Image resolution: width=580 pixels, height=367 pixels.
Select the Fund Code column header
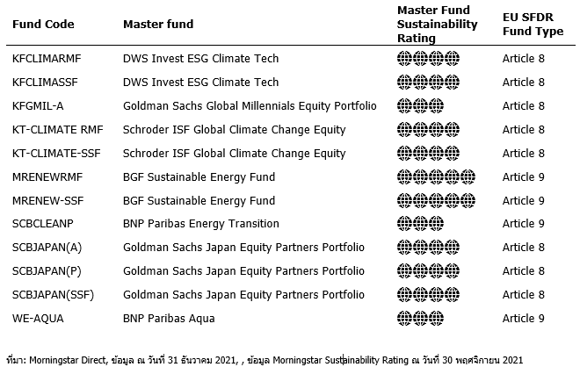[x=42, y=25]
